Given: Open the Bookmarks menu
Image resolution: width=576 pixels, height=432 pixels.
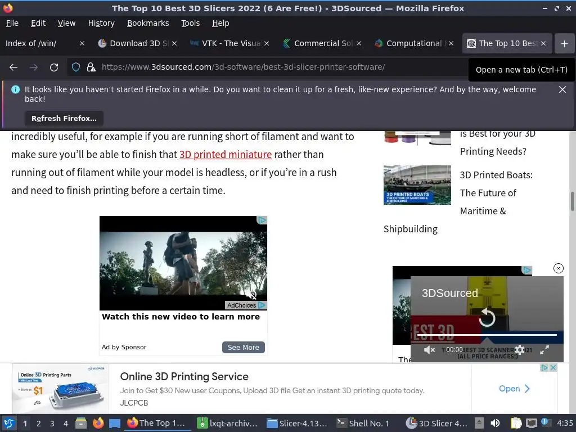Looking at the screenshot, I should click(x=148, y=23).
